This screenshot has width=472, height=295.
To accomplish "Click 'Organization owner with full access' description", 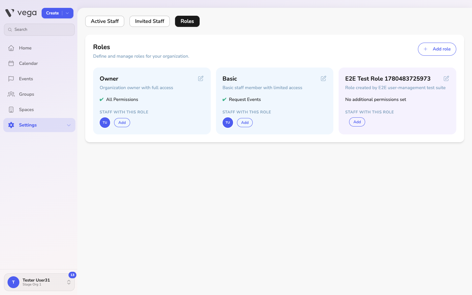I will [x=136, y=88].
